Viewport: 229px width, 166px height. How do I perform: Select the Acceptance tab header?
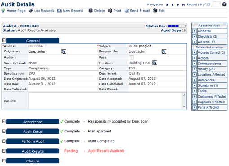click(33, 122)
